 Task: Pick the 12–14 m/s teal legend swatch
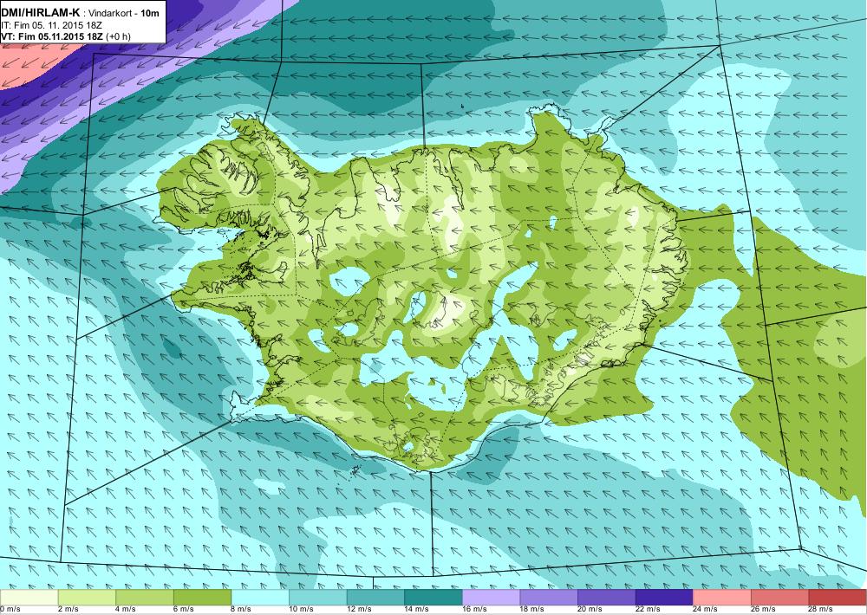click(x=375, y=598)
